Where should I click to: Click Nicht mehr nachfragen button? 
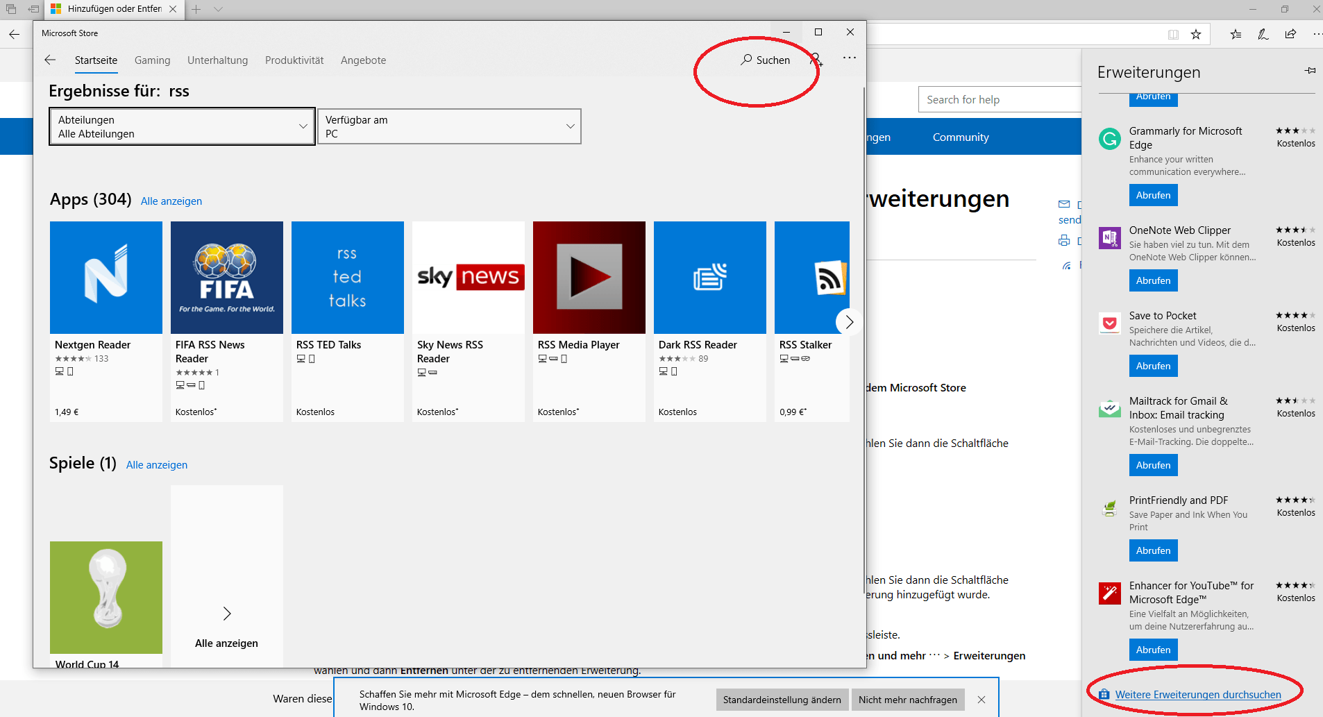pos(907,700)
